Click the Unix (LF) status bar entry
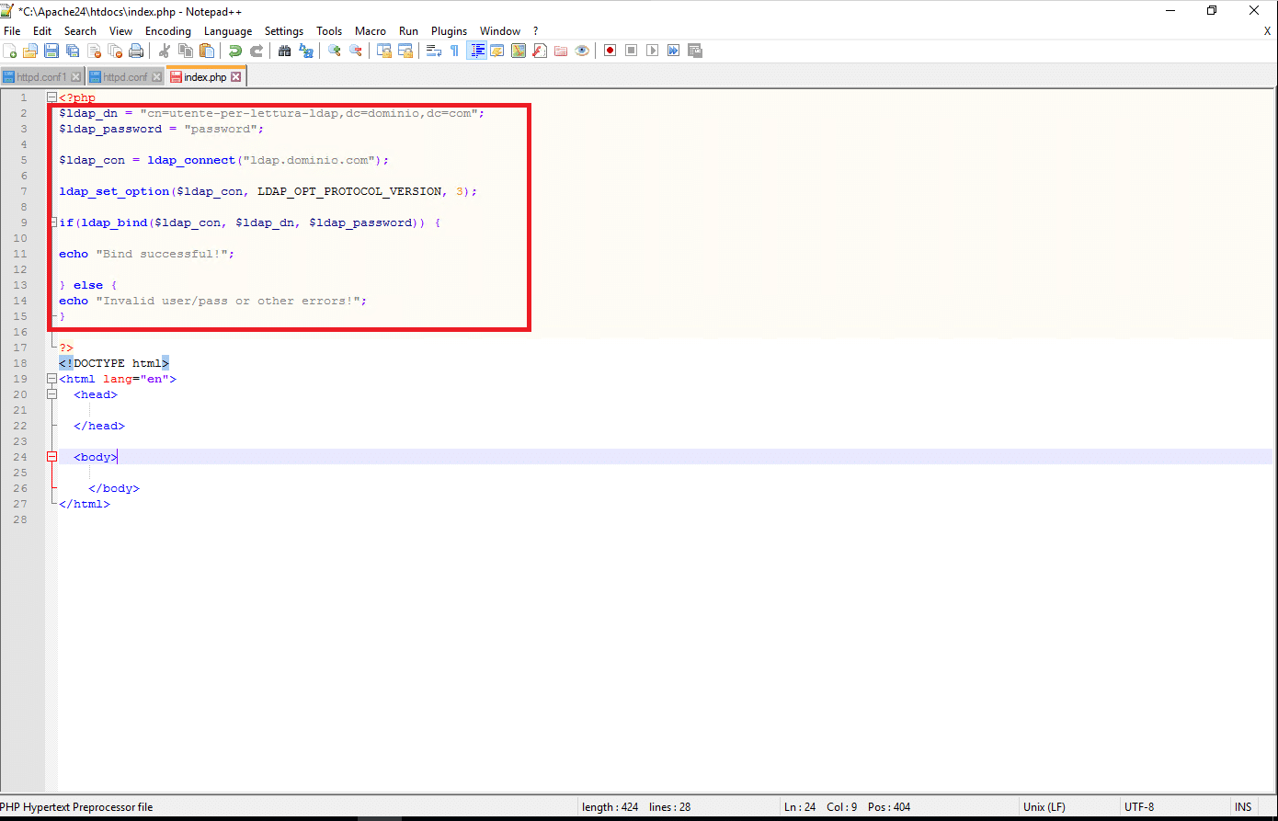Screen dimensions: 1278x821 click(1044, 807)
